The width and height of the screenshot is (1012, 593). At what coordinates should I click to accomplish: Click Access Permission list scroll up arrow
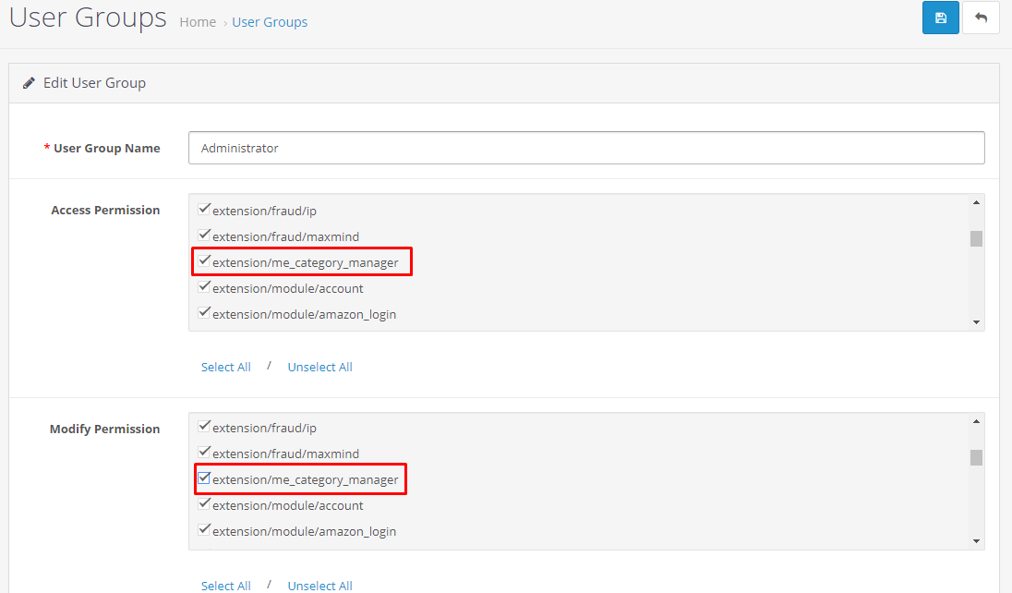[x=977, y=203]
